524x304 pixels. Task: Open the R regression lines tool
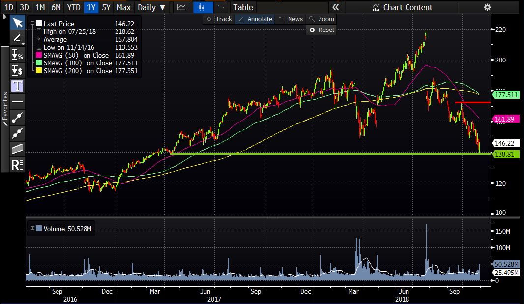pyautogui.click(x=17, y=164)
